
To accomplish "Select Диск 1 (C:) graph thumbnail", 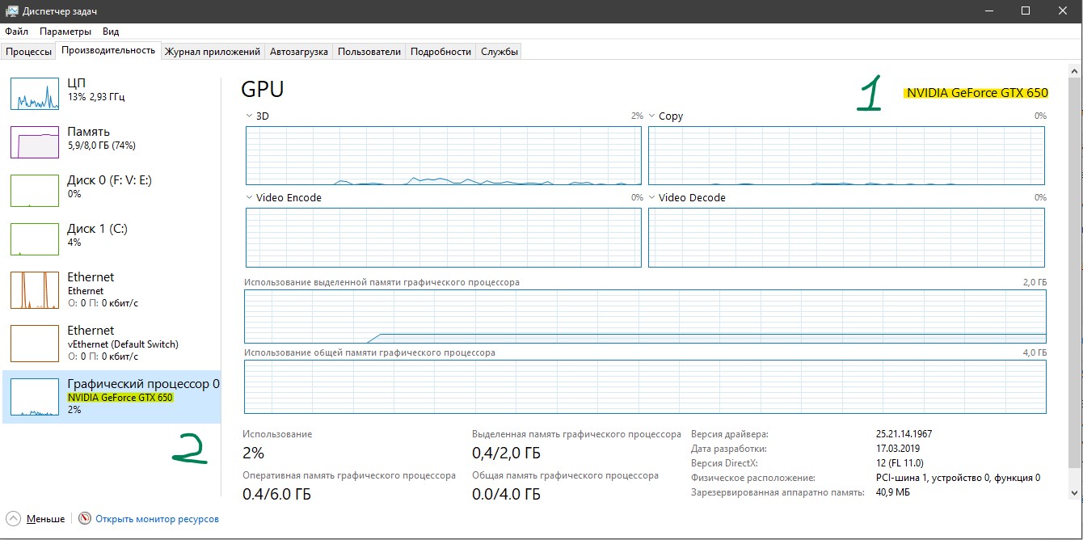I will [x=35, y=239].
